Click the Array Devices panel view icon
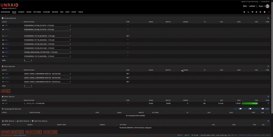This screenshot has width=273, height=137. [268, 18]
